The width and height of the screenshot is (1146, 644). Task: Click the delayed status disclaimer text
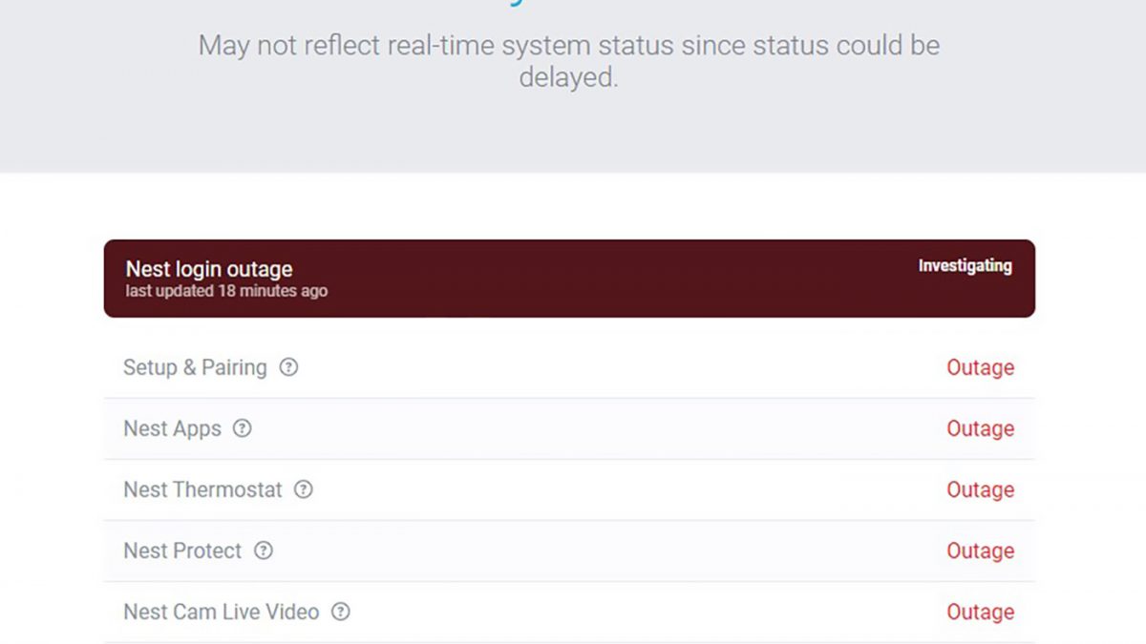pos(569,61)
